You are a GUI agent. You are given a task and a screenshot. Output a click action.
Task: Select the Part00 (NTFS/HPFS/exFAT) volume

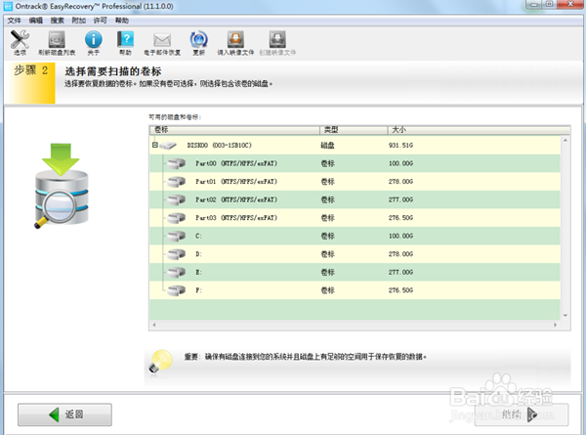click(355, 163)
